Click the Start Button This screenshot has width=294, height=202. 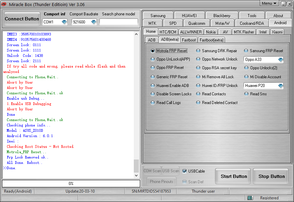[233, 176]
